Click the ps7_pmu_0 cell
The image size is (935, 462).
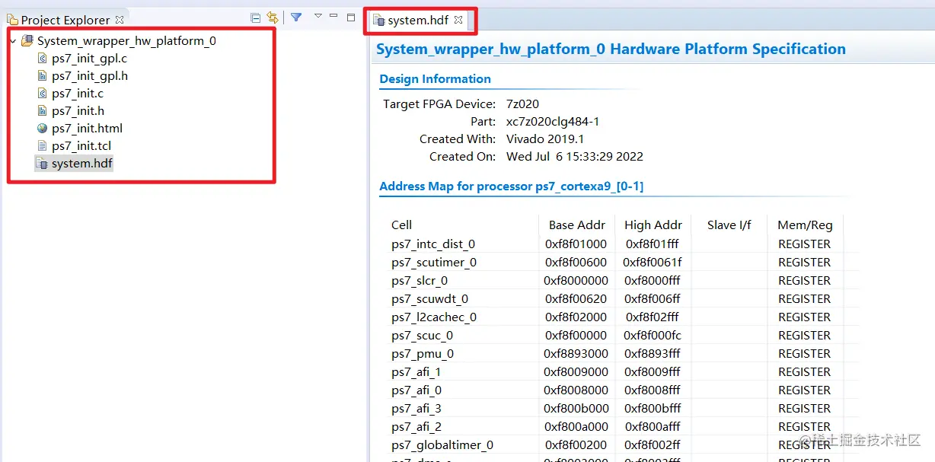point(423,354)
